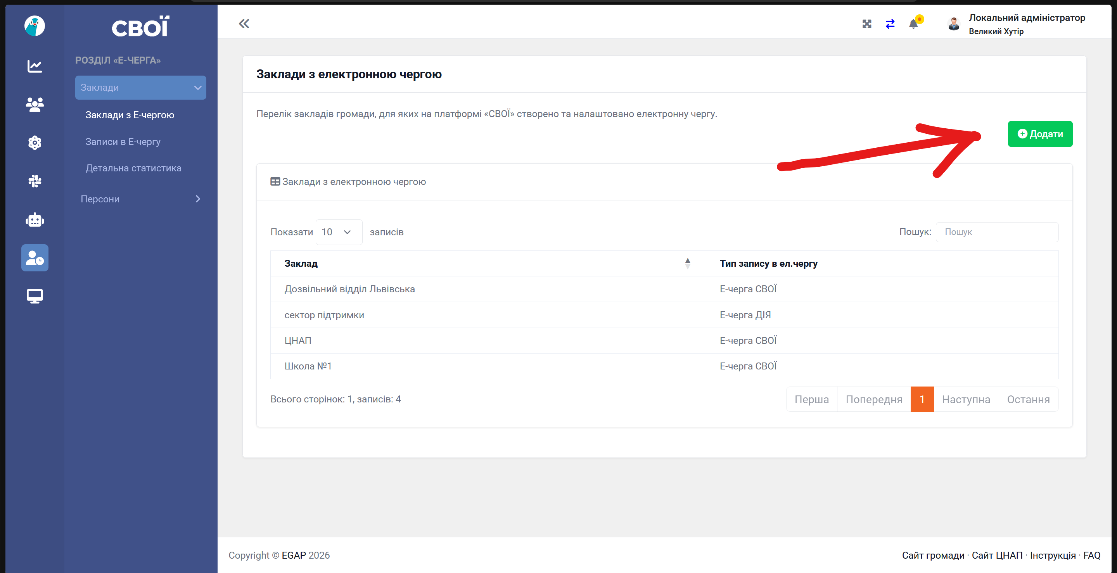Click the green Додати button
Screen dimensions: 1117x573
[x=1039, y=134]
